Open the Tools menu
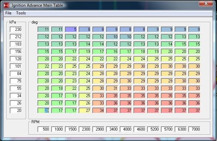 (21, 13)
